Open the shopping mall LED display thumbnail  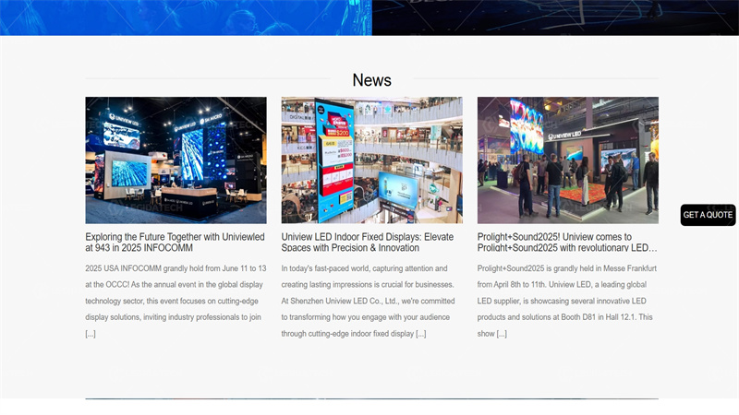(372, 160)
